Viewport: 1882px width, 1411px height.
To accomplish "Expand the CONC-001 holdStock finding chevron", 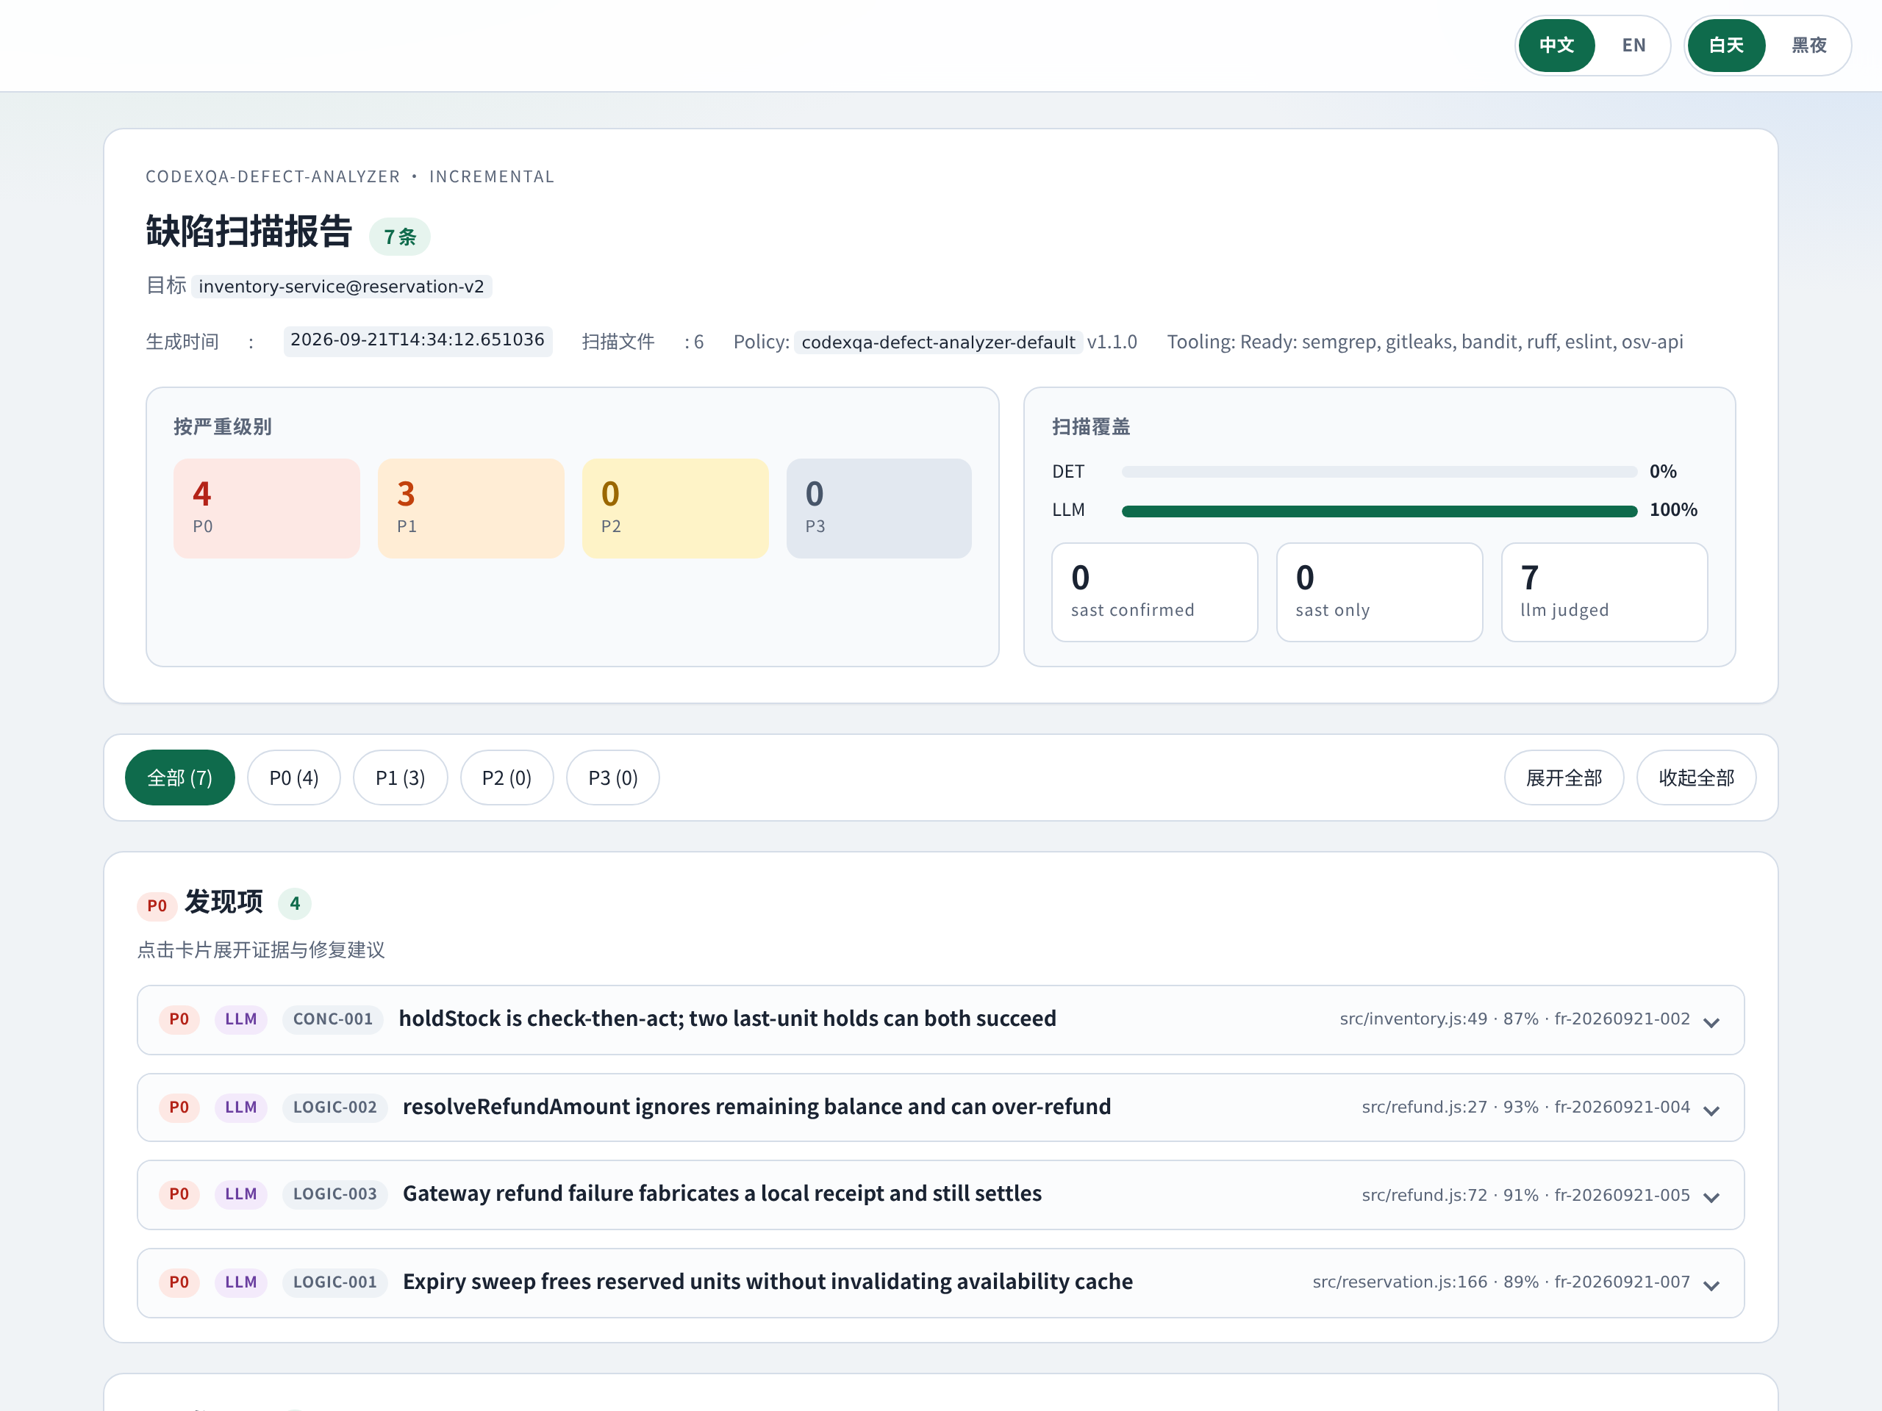I will pyautogui.click(x=1712, y=1022).
